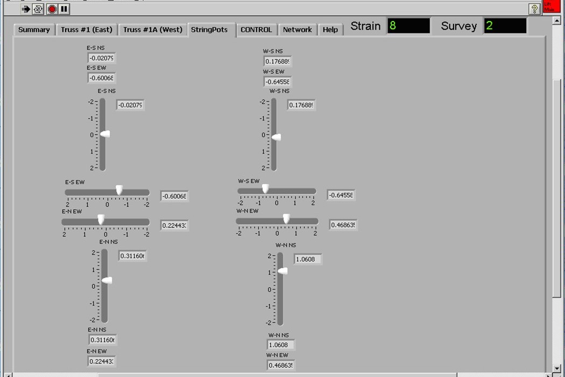Switch to the Summary tab
This screenshot has width=565, height=377.
[34, 30]
